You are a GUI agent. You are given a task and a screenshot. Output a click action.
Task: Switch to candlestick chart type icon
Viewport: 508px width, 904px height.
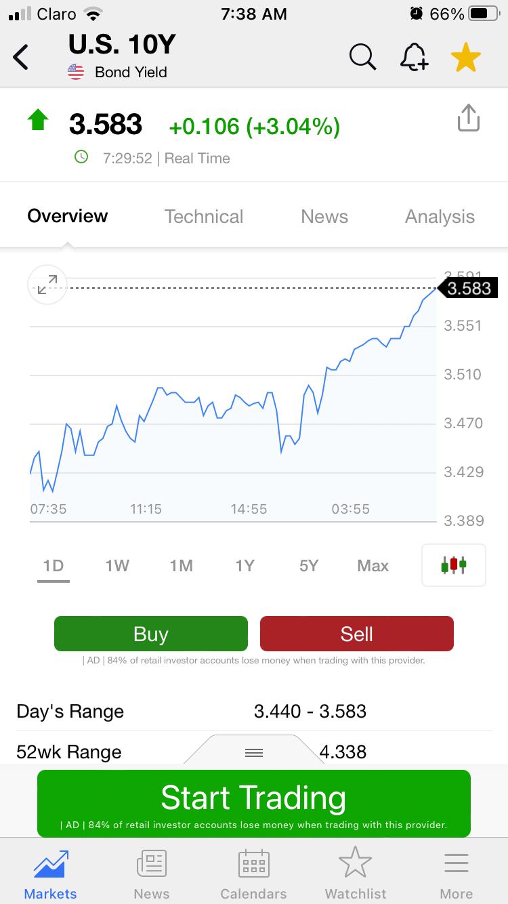454,565
